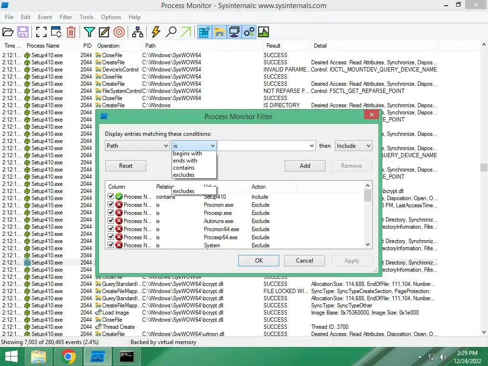
Task: Click the Find magnifying glass icon
Action: [171, 32]
